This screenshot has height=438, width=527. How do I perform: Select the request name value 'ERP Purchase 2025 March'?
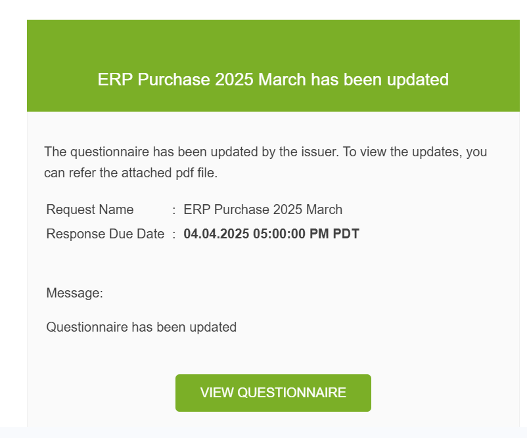[263, 209]
